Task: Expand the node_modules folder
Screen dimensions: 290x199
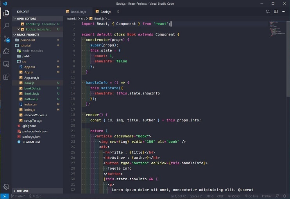Action: (32, 51)
